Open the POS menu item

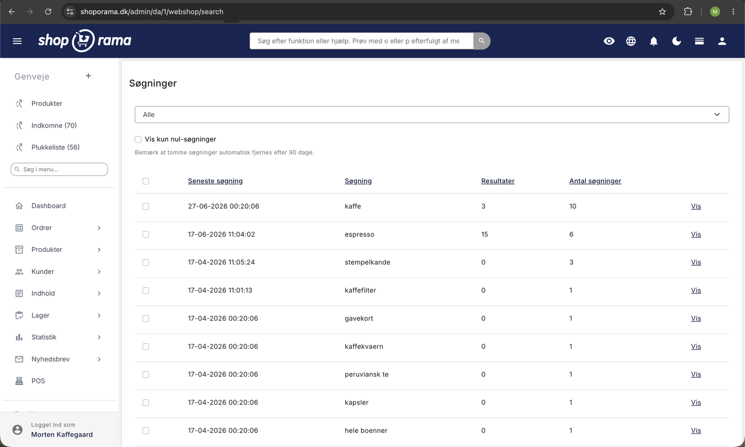tap(38, 381)
